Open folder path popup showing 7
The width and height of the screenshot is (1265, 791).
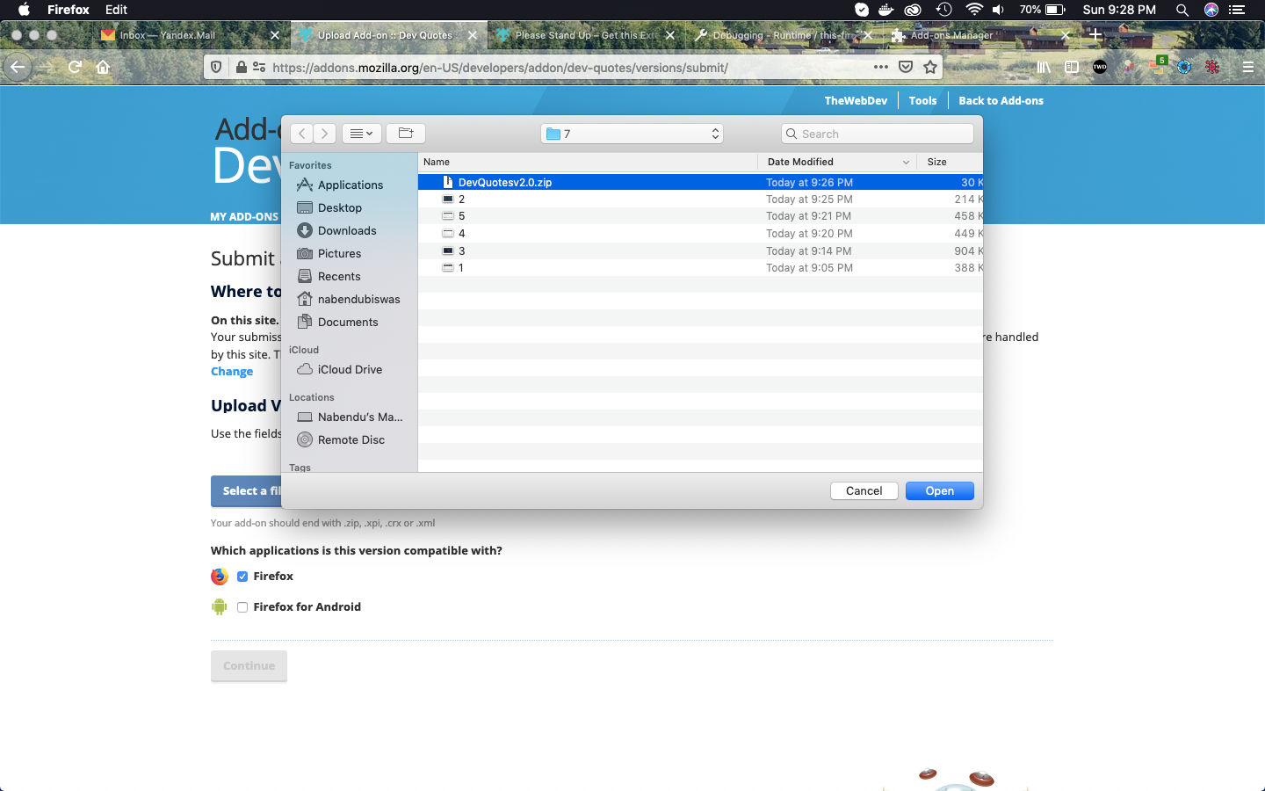[x=632, y=134]
